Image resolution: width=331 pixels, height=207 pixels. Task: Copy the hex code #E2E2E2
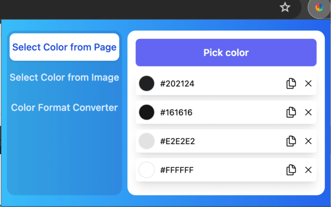point(291,141)
